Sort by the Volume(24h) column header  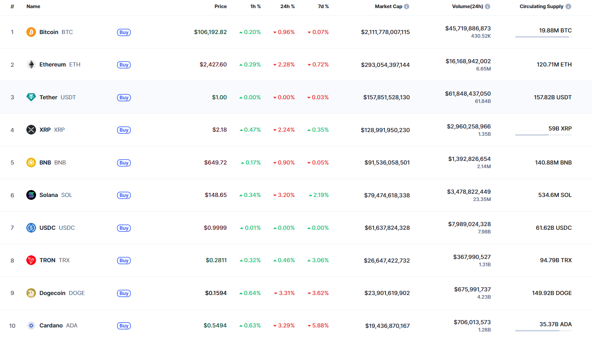[467, 6]
